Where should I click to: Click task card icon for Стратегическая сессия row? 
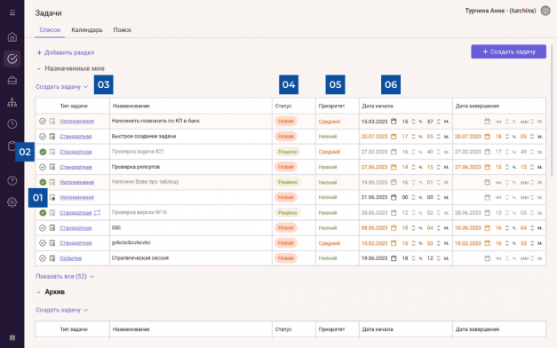pyautogui.click(x=52, y=258)
